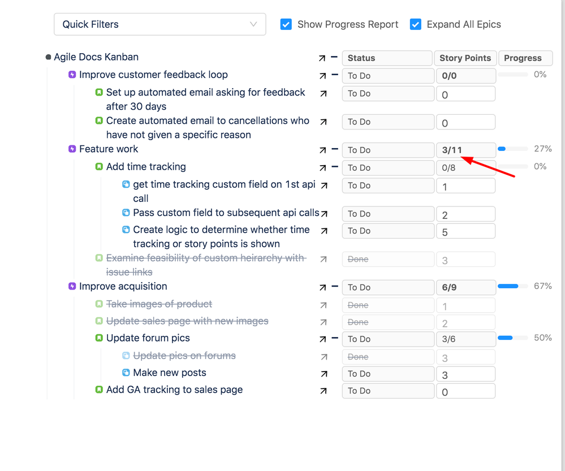Disable Expand All Epics

pos(416,24)
